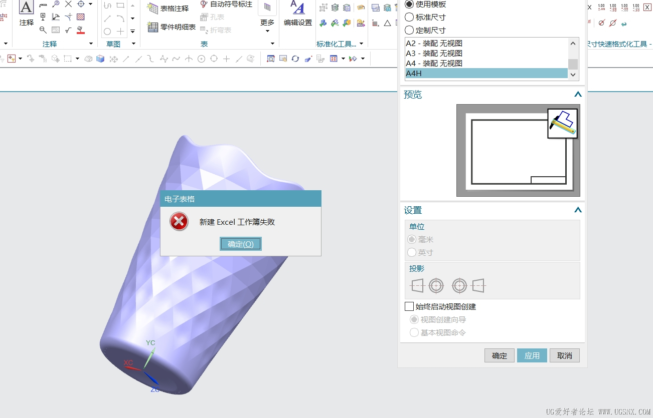
Task: Click the large 注释 (Note) tool icon
Action: pyautogui.click(x=26, y=8)
